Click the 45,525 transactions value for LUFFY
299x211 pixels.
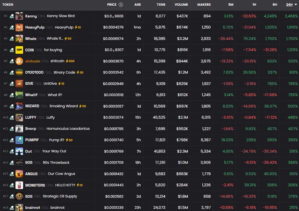pyautogui.click(x=159, y=117)
